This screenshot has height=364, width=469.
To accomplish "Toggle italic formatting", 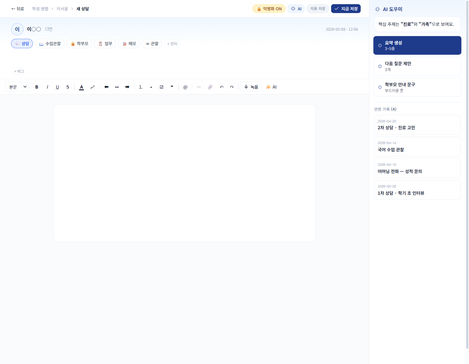I will click(47, 87).
